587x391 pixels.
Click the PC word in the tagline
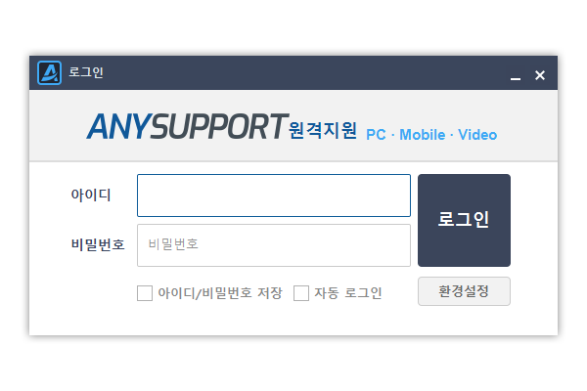(x=376, y=135)
